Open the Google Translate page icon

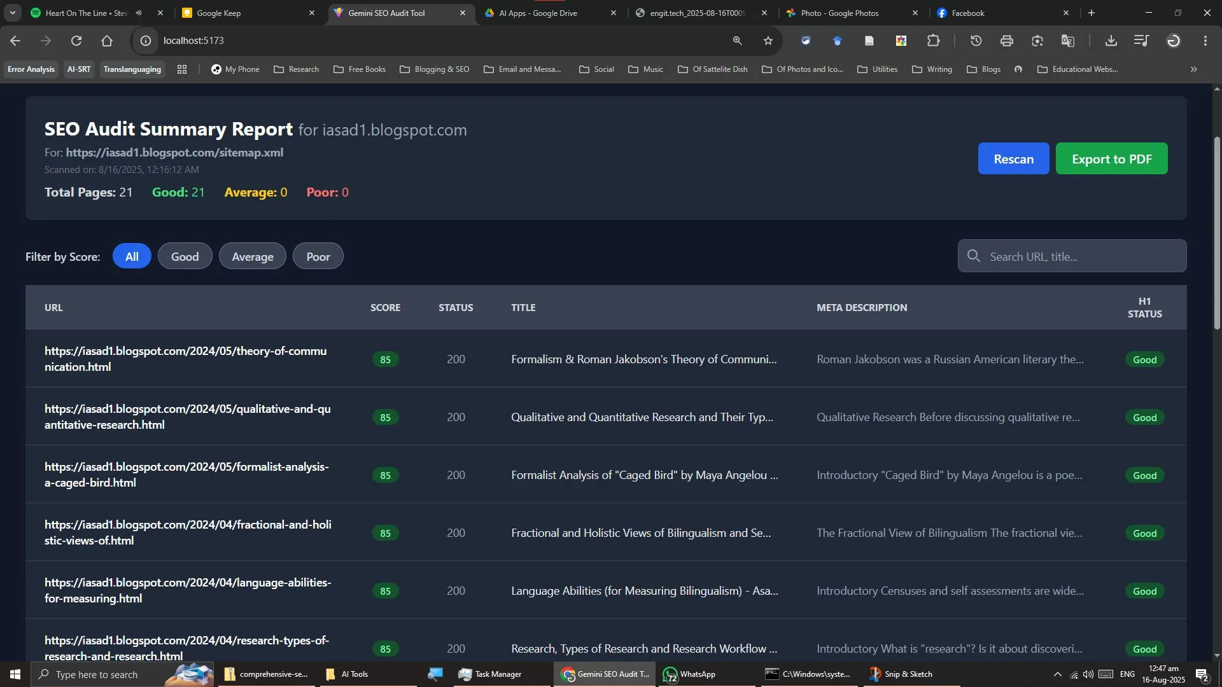tap(1068, 41)
